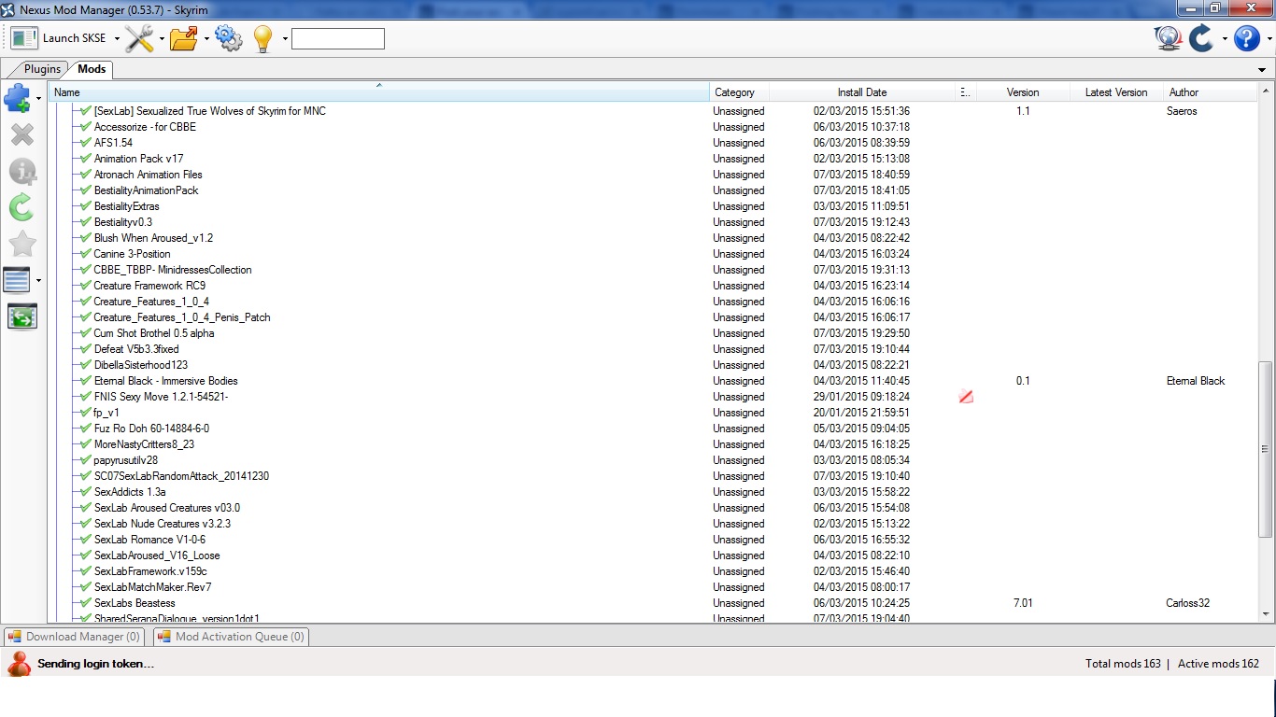Toggle the green check for Accessorize - for CBBE
The height and width of the screenshot is (717, 1276).
tap(86, 127)
